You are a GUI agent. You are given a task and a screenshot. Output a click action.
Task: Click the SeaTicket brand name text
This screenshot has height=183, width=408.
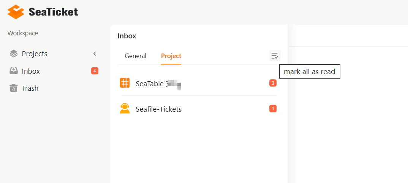[53, 12]
